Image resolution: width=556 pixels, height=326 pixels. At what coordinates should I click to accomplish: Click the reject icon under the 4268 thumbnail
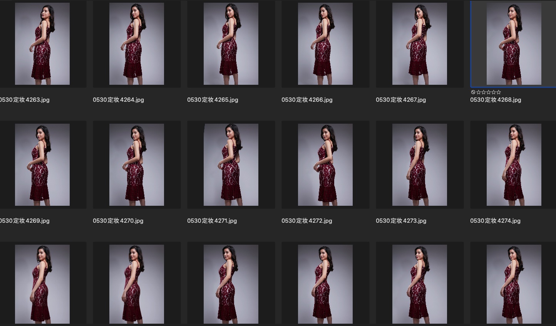click(473, 92)
